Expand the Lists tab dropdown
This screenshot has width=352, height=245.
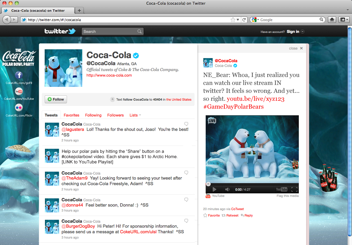140,115
